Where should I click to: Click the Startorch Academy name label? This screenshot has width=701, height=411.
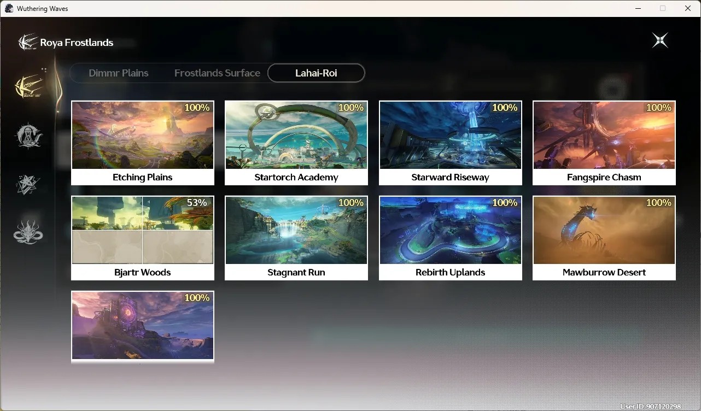pyautogui.click(x=296, y=177)
